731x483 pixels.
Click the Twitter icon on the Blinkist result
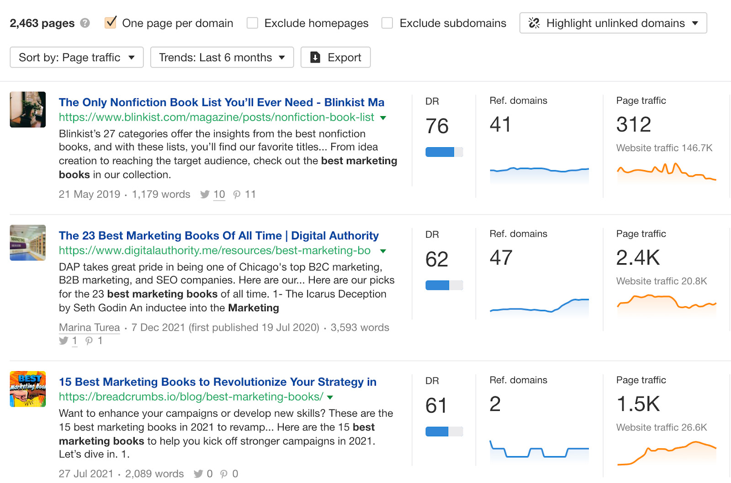[205, 195]
